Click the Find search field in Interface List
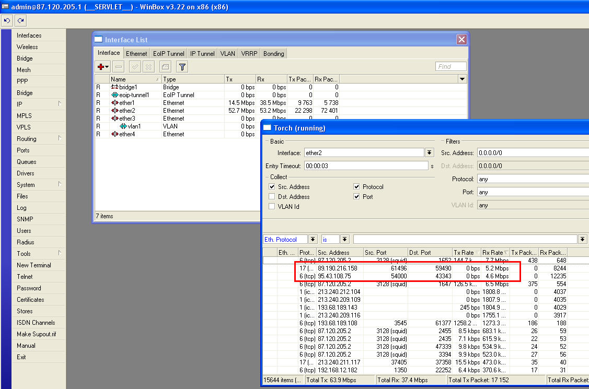Viewport: 589px width, 389px height. click(x=451, y=67)
